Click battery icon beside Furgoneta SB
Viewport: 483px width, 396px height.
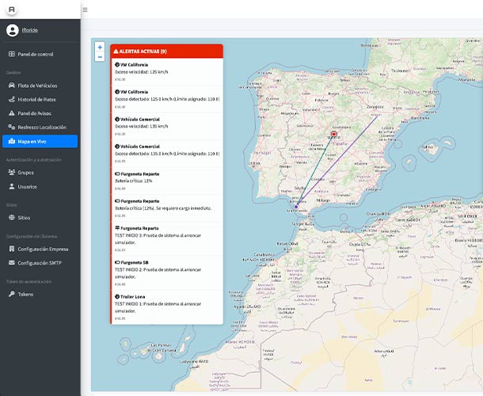(x=117, y=263)
